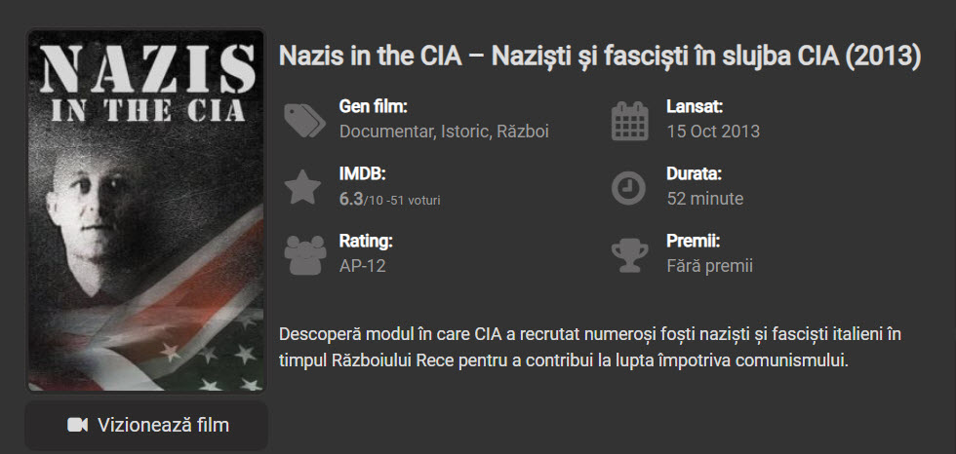
Task: Open the Istoric genre link
Action: click(462, 132)
